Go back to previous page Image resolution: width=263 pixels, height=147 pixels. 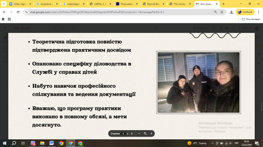coord(4,12)
